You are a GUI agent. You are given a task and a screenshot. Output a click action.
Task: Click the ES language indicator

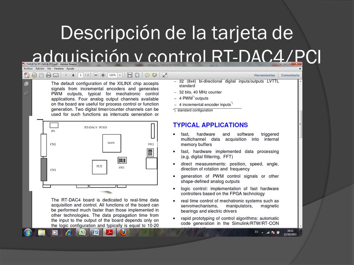[x=256, y=232]
